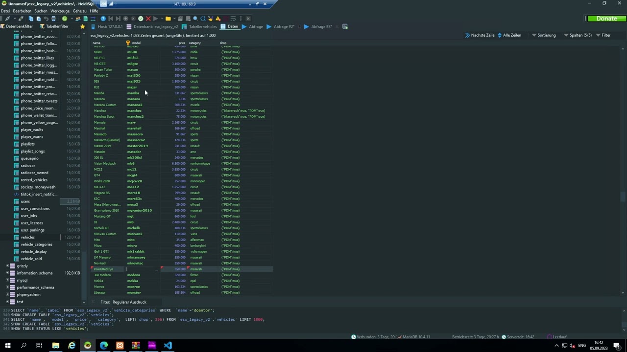Open the blue help icon
The height and width of the screenshot is (352, 627).
click(103, 19)
